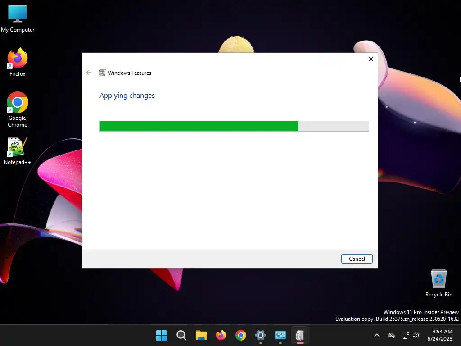Image resolution: width=461 pixels, height=346 pixels.
Task: Go back using the dialog's arrow
Action: point(89,73)
